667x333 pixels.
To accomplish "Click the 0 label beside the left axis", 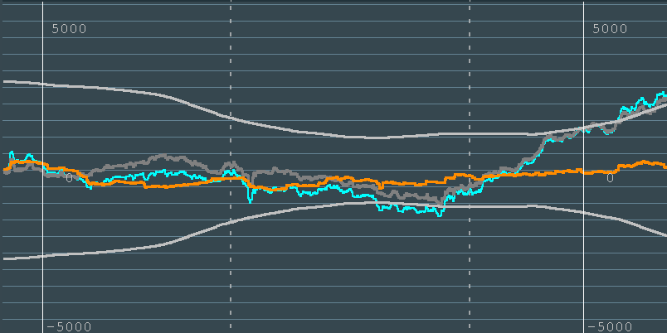I will [70, 178].
